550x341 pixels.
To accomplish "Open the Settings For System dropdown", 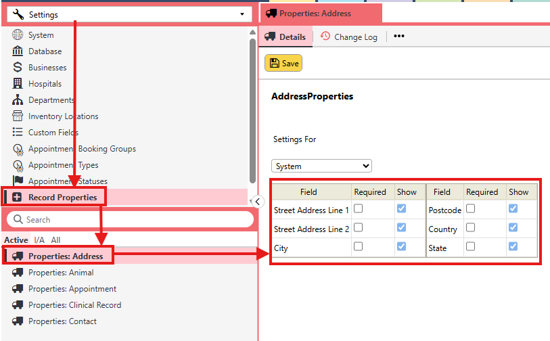I will [x=321, y=166].
